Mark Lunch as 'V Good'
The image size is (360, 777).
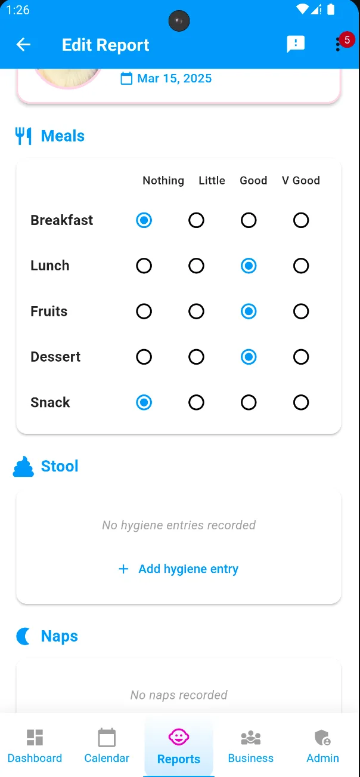(x=301, y=266)
